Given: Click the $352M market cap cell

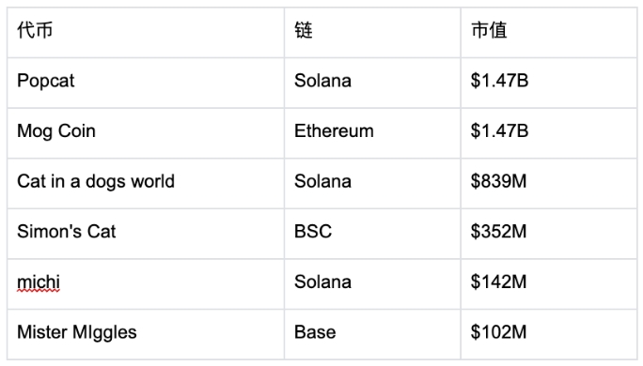Looking at the screenshot, I should click(549, 234).
